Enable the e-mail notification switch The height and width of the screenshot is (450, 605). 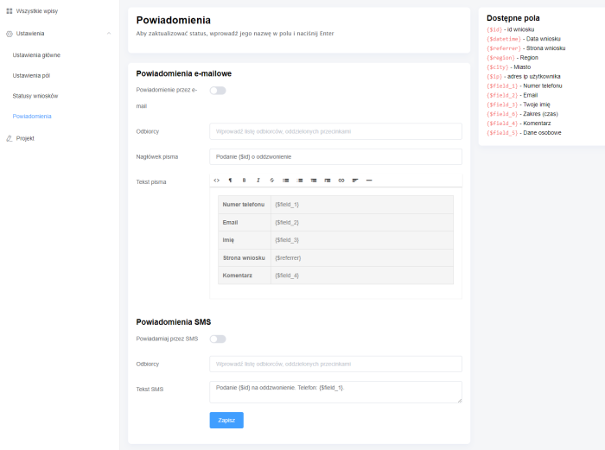[218, 91]
